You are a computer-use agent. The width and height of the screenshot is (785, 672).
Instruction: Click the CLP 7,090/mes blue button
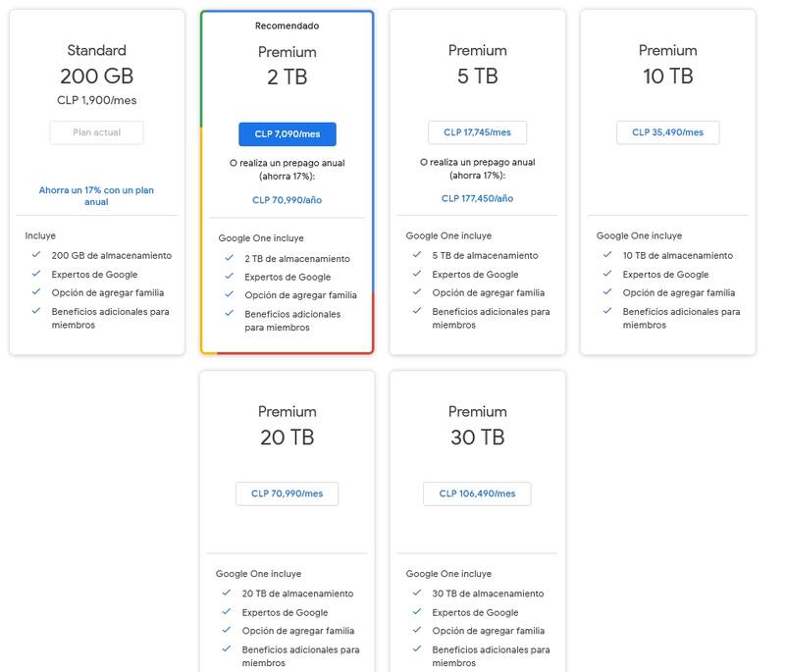coord(287,133)
